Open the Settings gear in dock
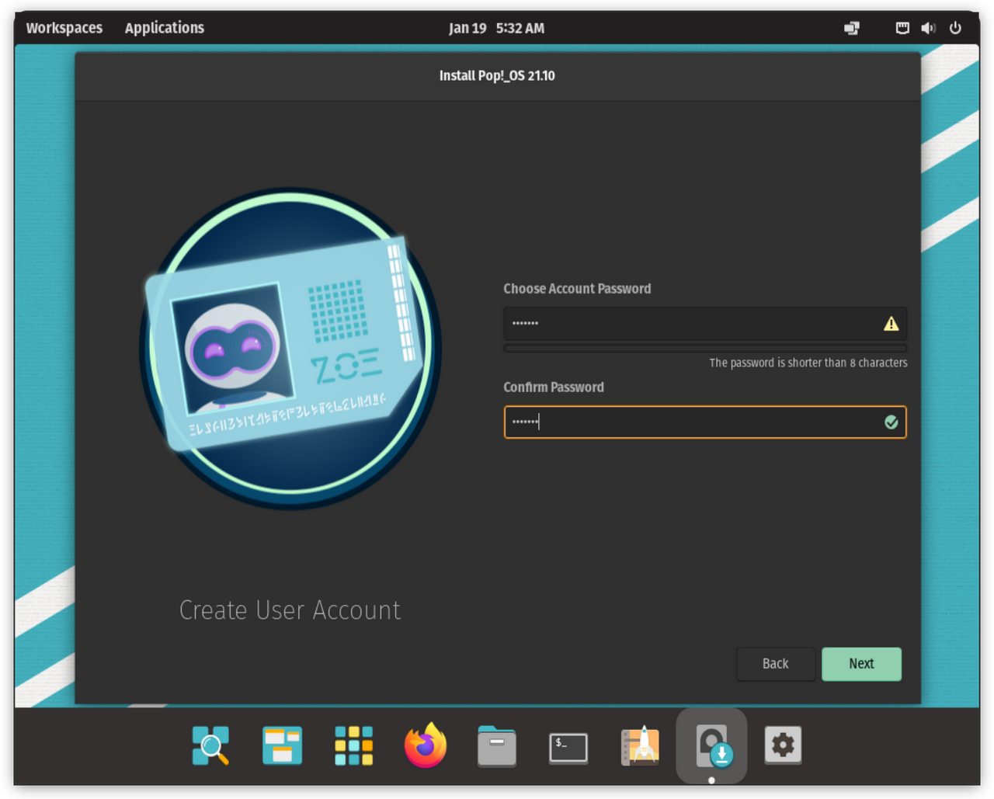 click(x=783, y=745)
